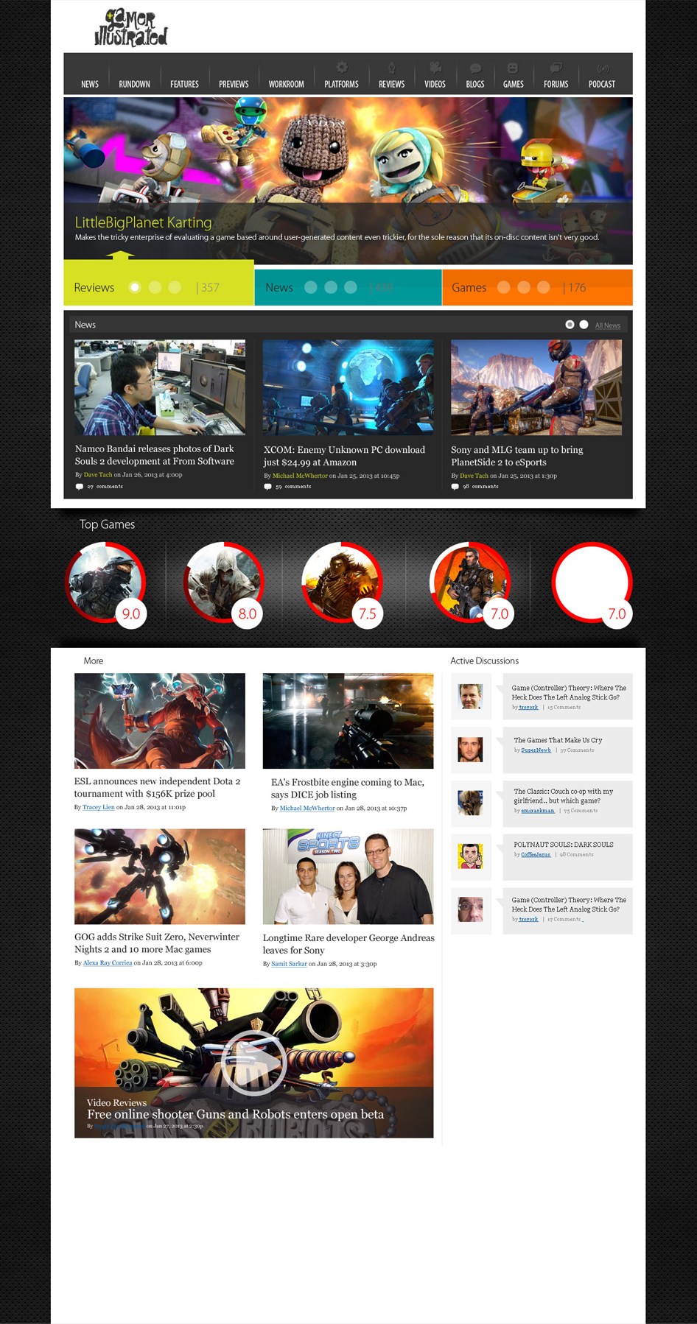
Task: Open the 9.0 rated top game thumbnail
Action: point(103,581)
